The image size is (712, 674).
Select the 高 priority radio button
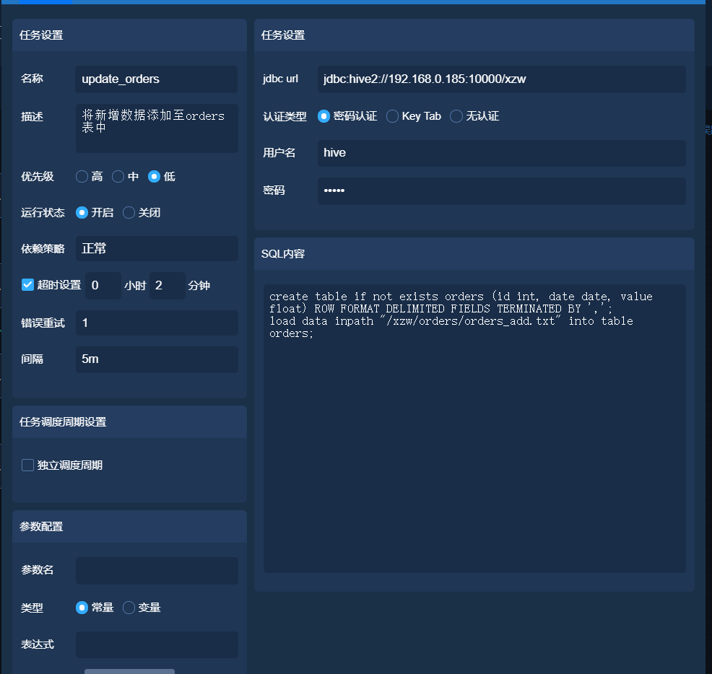[82, 176]
